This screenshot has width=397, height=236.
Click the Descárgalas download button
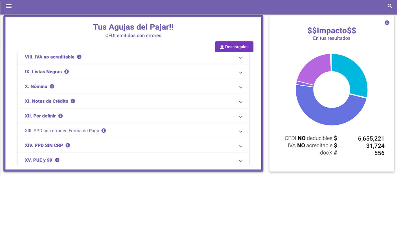pyautogui.click(x=234, y=47)
